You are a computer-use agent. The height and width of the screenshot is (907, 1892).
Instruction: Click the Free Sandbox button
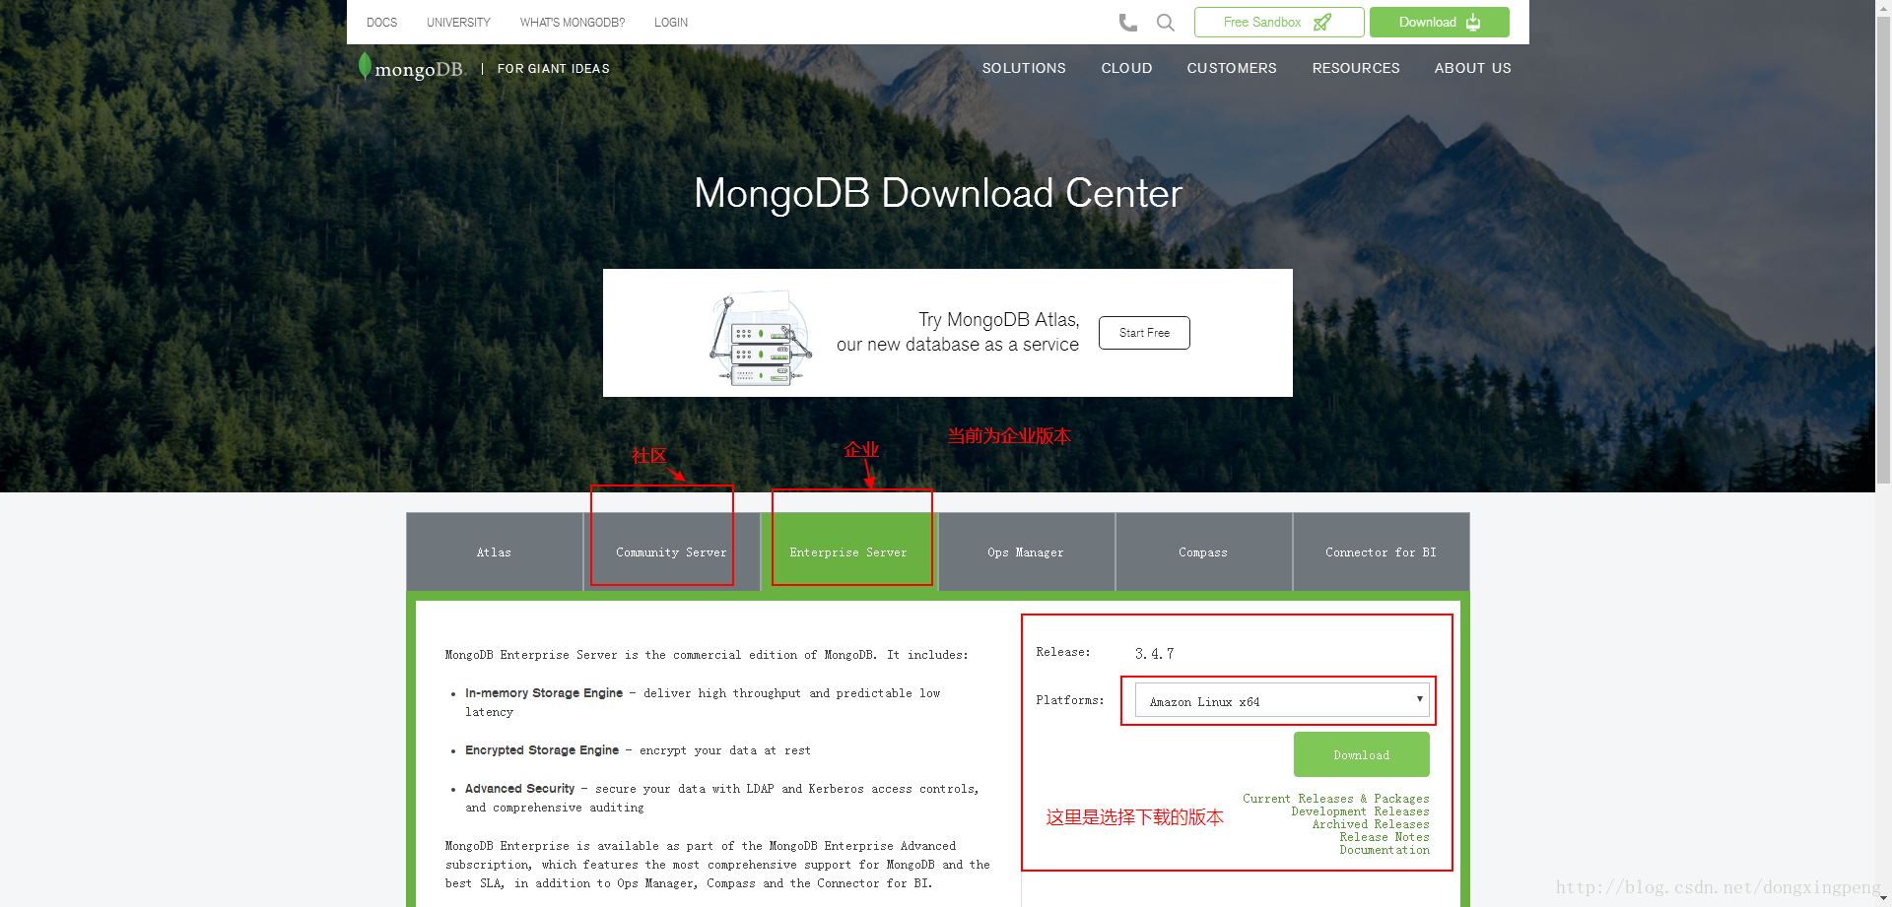[1279, 22]
